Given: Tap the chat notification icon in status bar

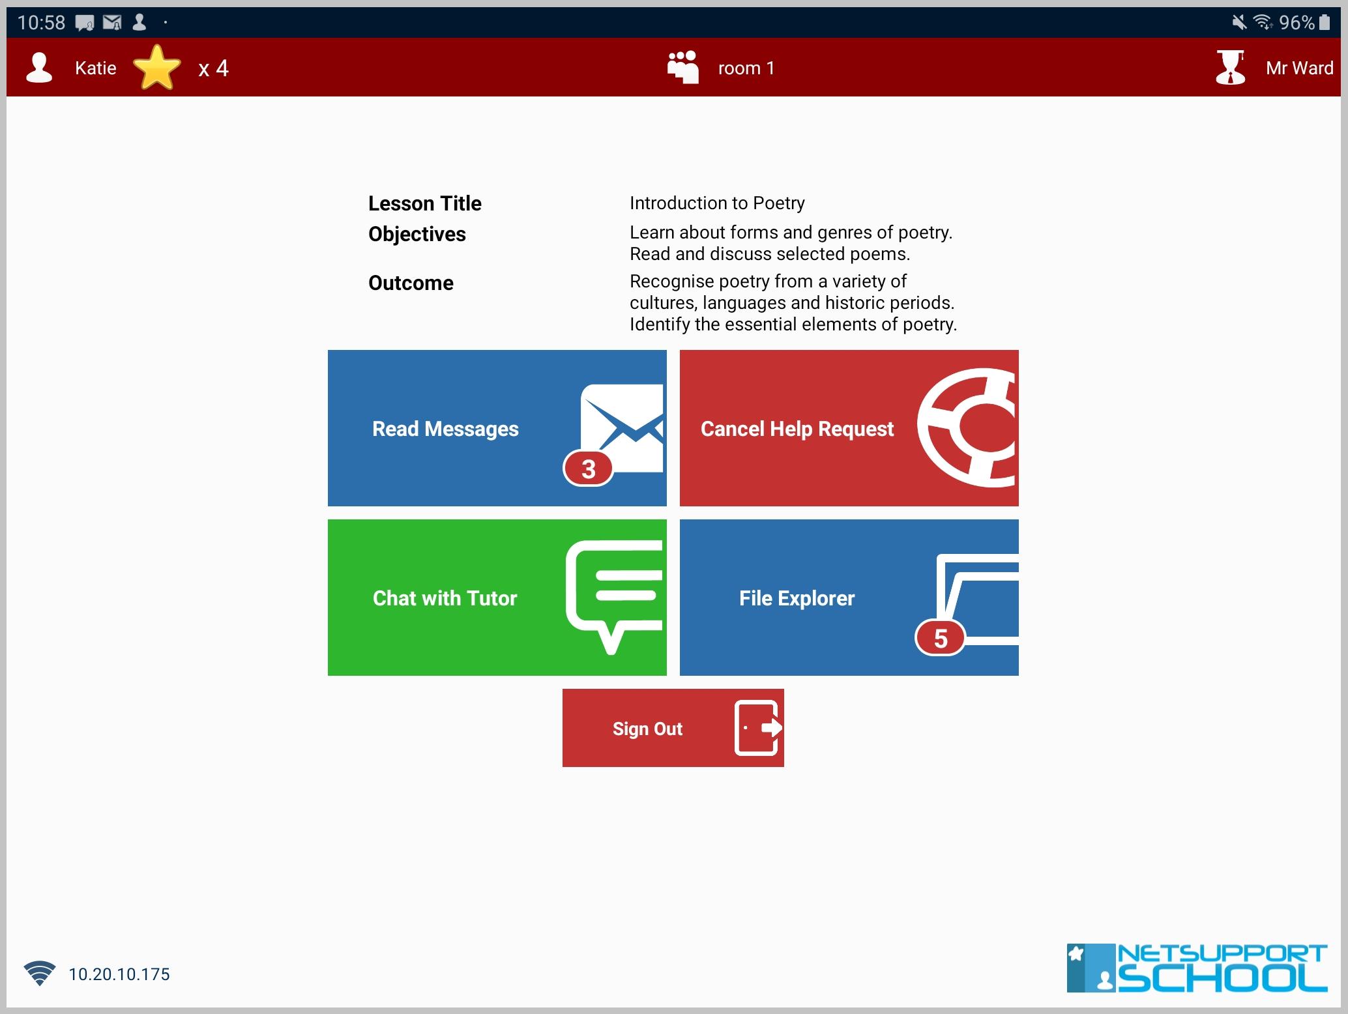Looking at the screenshot, I should point(85,23).
